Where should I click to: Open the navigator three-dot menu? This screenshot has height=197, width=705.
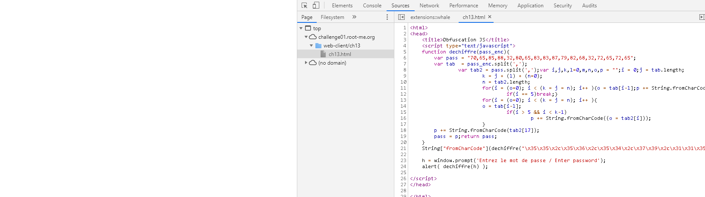387,17
